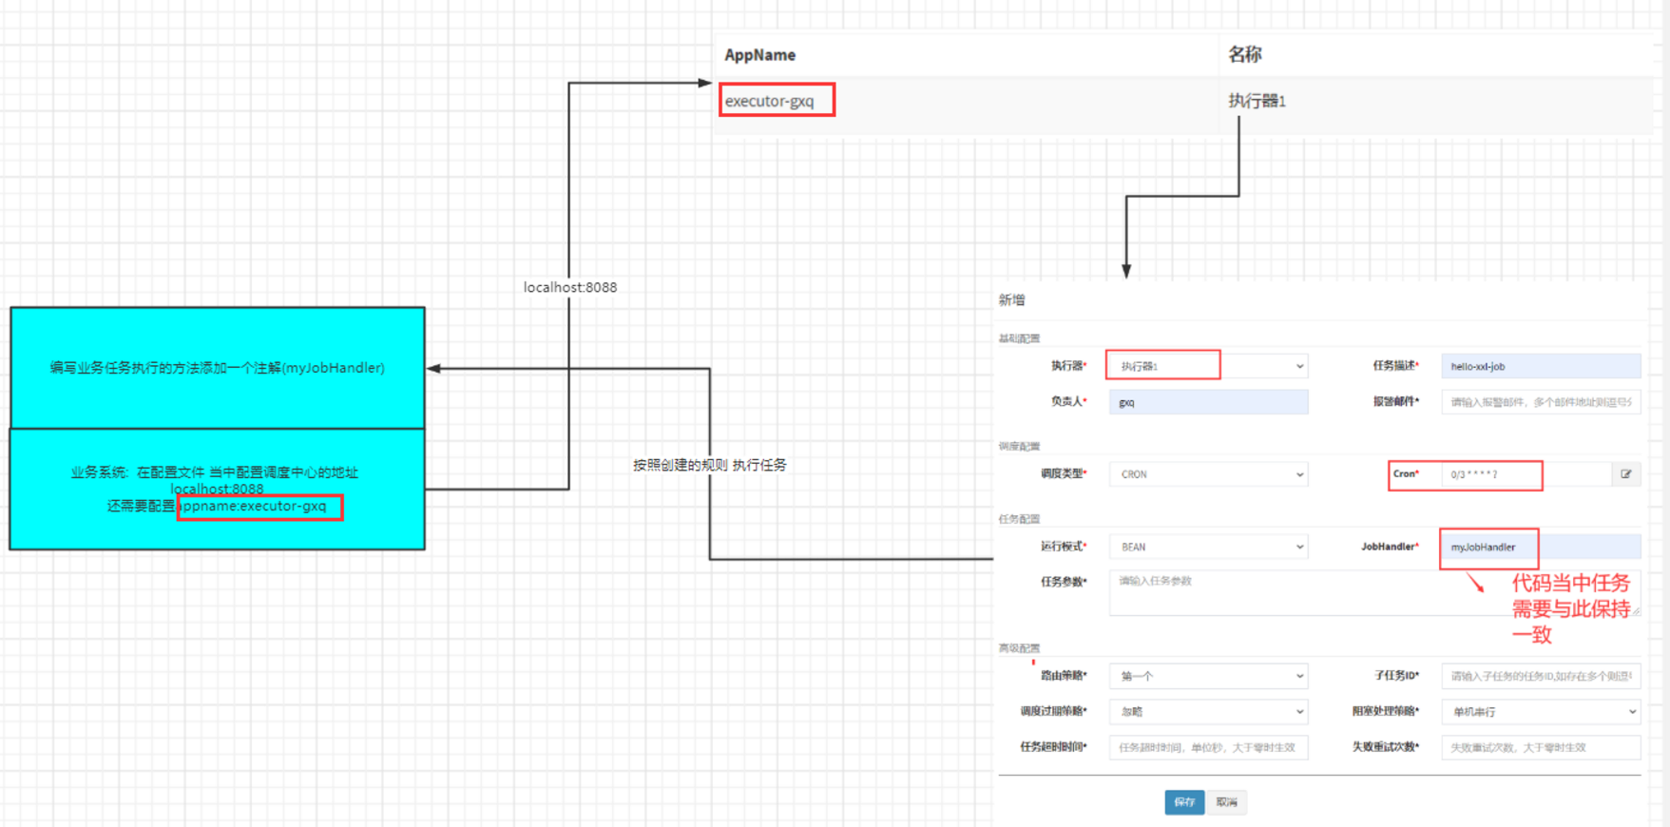Focus the 任务超时时间 input field
The width and height of the screenshot is (1670, 827).
click(1208, 747)
